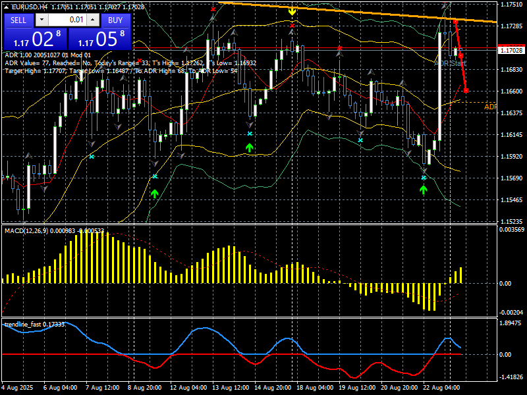This screenshot has width=527, height=395.
Task: Click the current price label 1.17028 on axis
Action: (x=511, y=51)
